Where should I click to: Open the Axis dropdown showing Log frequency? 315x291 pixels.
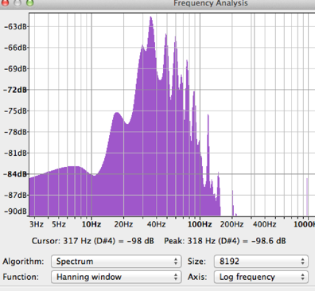tap(261, 277)
